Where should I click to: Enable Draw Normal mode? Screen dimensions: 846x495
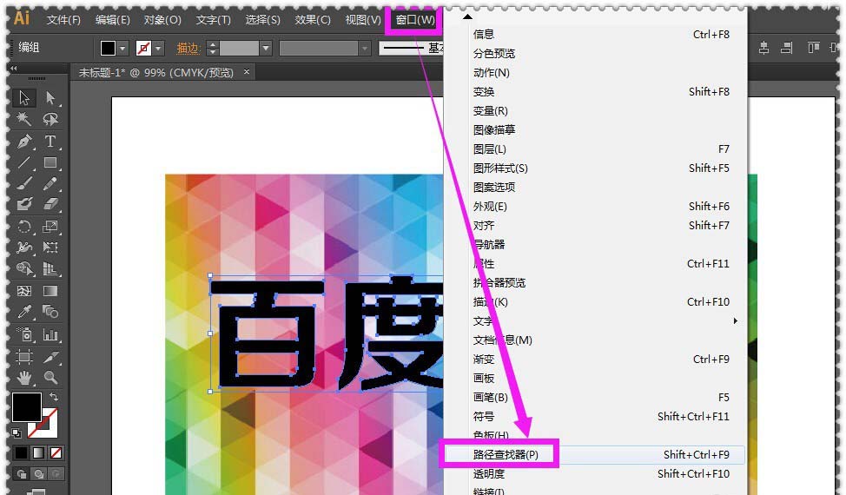pyautogui.click(x=21, y=474)
